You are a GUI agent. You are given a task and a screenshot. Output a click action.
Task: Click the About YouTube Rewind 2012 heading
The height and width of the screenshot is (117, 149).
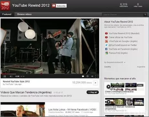click(x=119, y=22)
